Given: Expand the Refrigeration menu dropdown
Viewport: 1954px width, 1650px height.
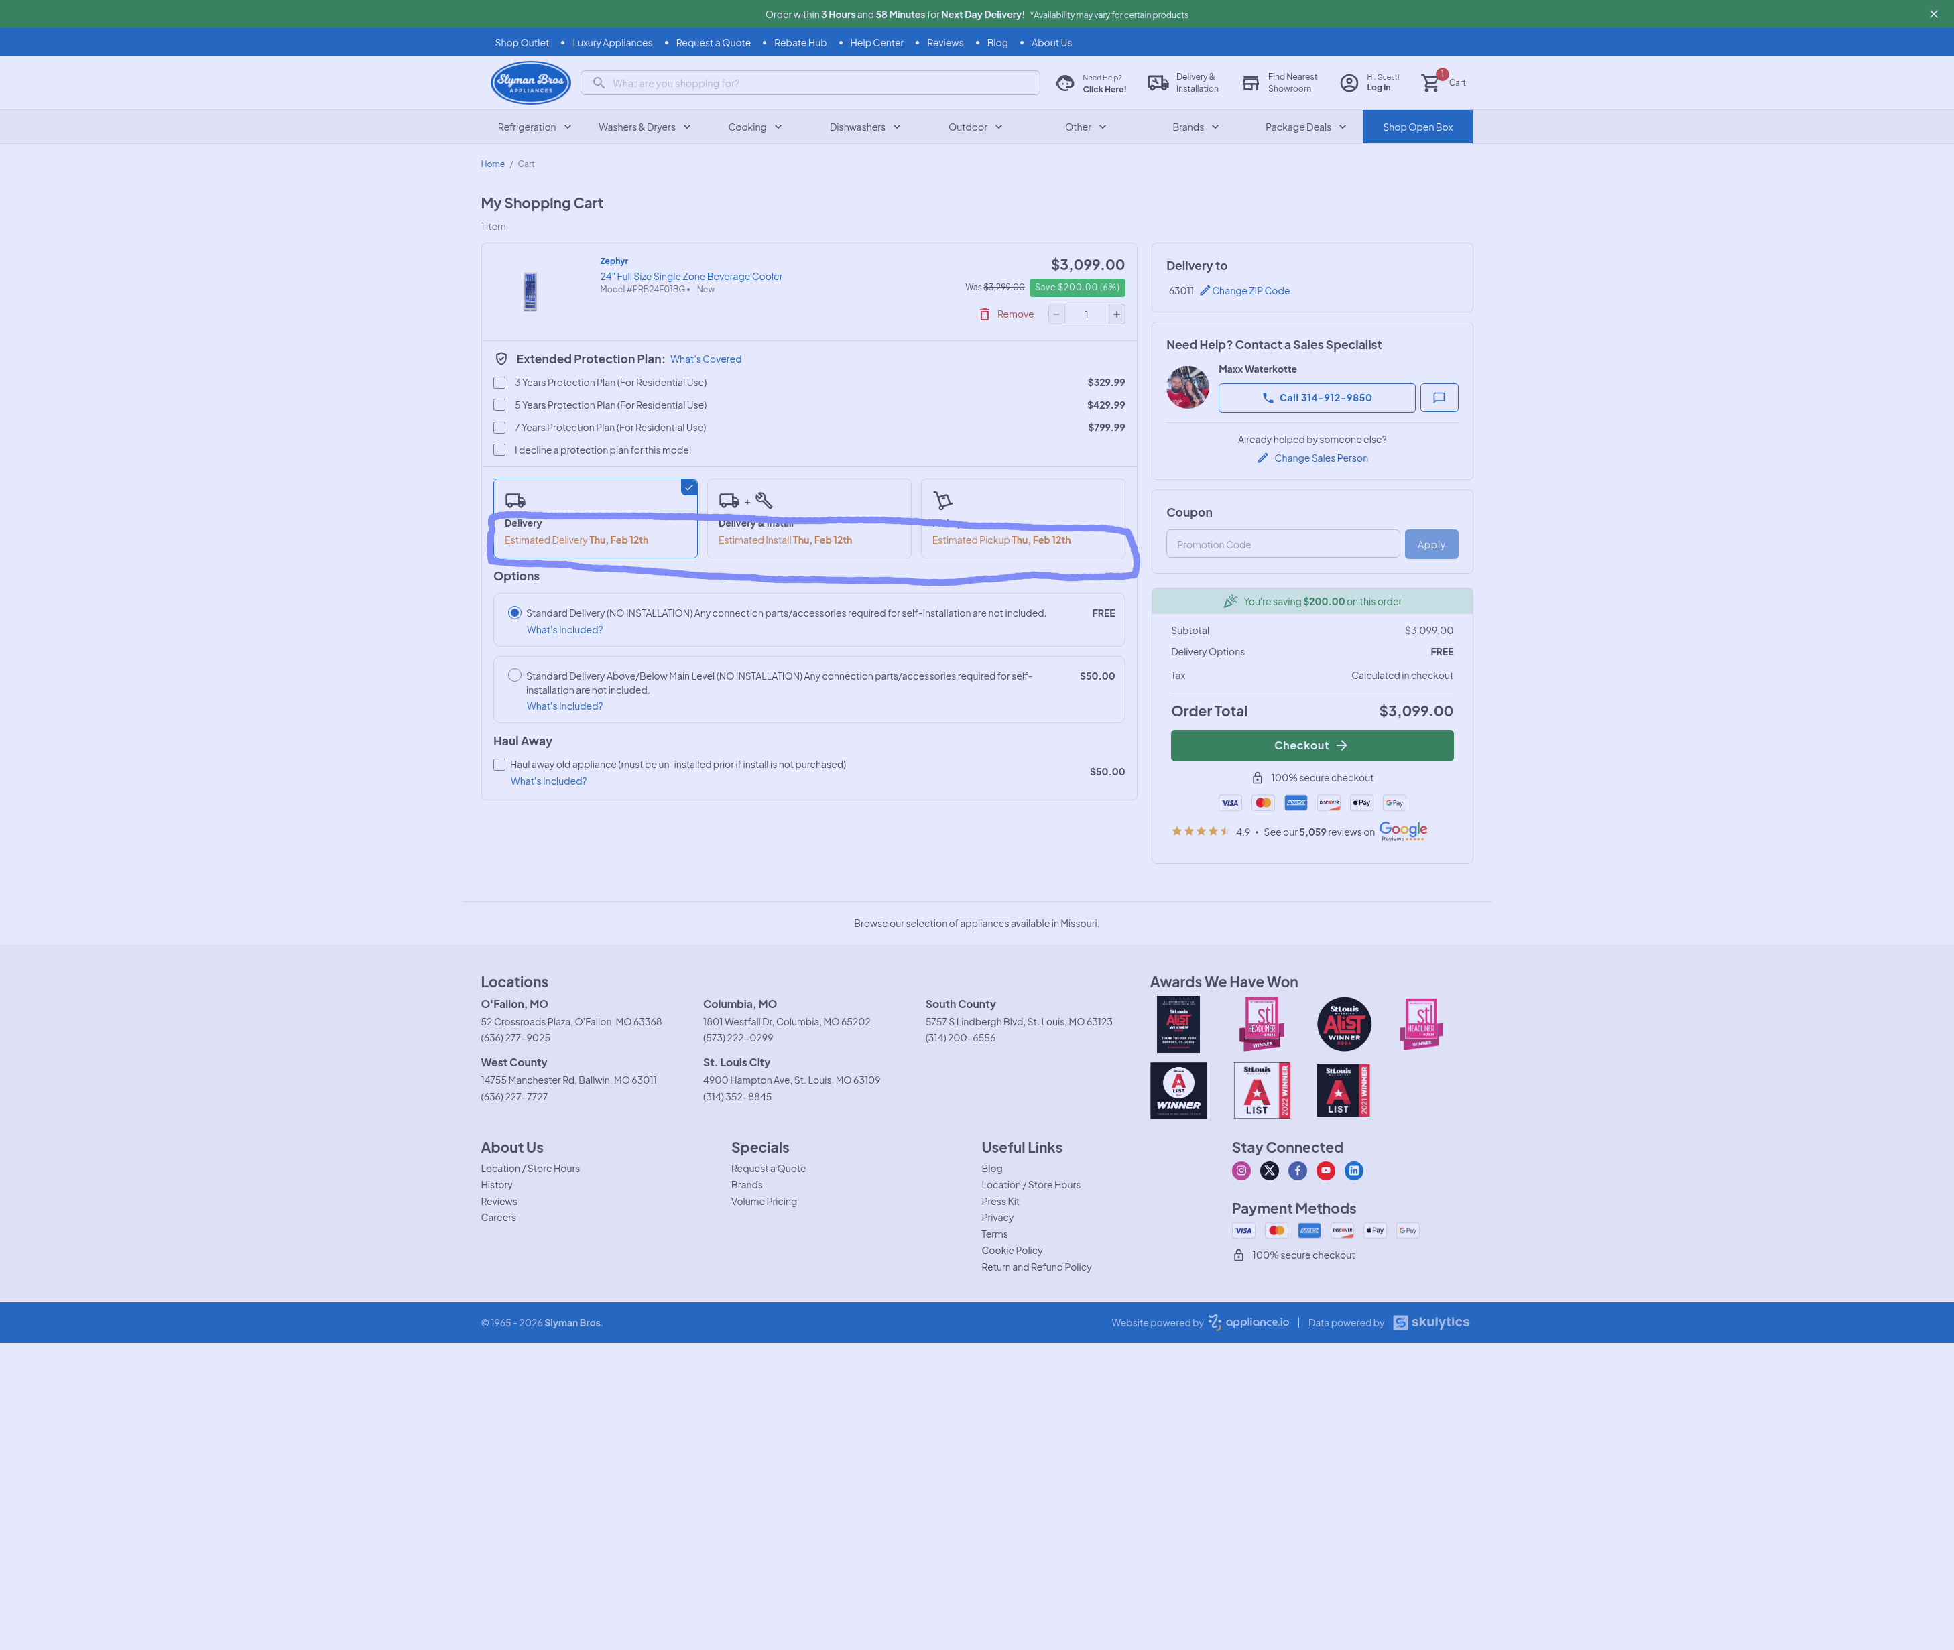Looking at the screenshot, I should pyautogui.click(x=534, y=127).
